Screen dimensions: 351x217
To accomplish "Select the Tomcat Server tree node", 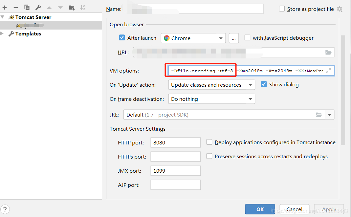I will point(33,17).
